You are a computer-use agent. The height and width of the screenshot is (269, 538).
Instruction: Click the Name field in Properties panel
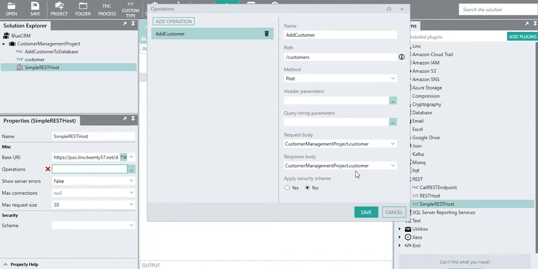click(x=93, y=136)
